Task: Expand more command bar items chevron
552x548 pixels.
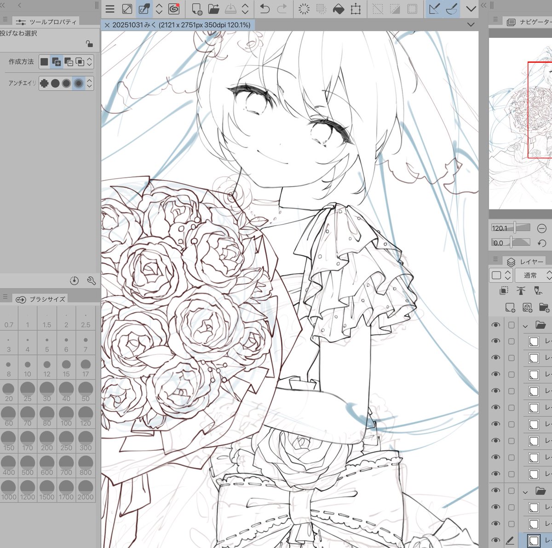Action: point(471,9)
